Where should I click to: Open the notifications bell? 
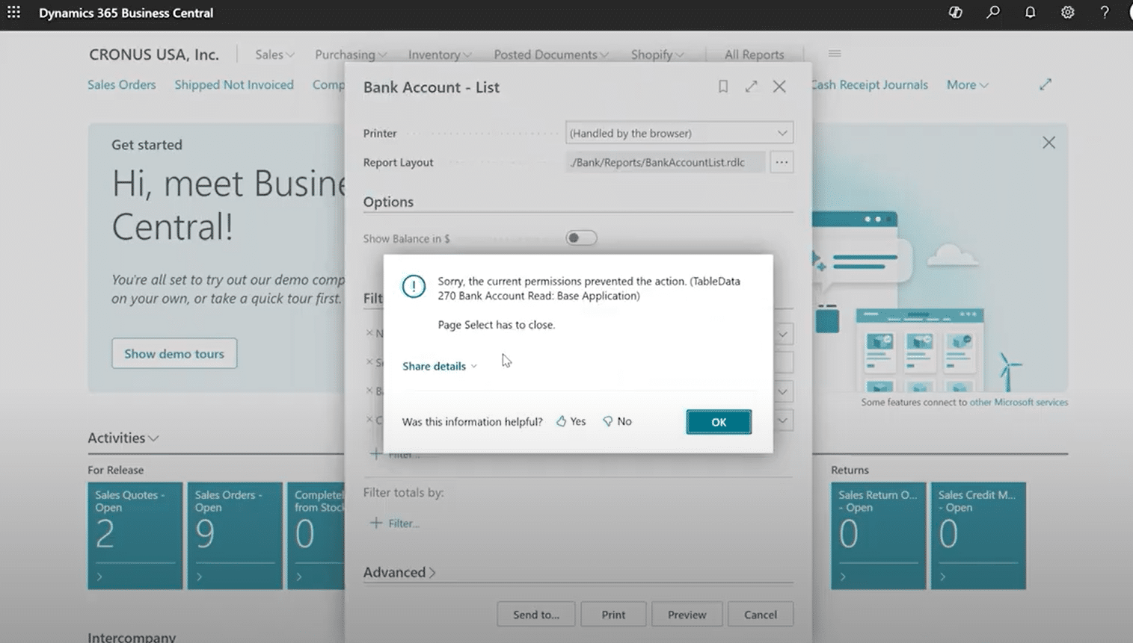[1030, 13]
